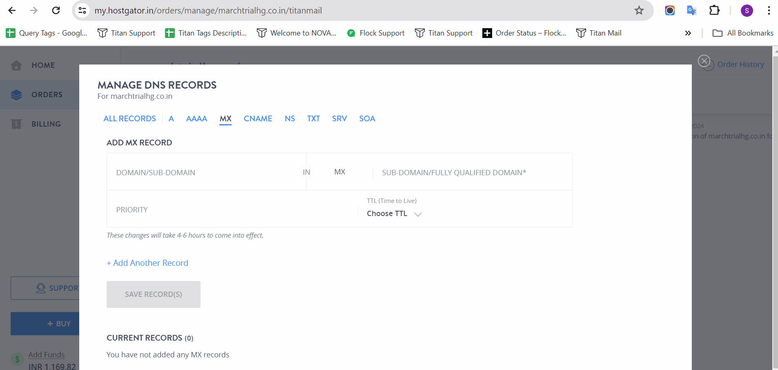Open the Choose TTL dropdown
Screen dimensions: 778x370
point(394,214)
